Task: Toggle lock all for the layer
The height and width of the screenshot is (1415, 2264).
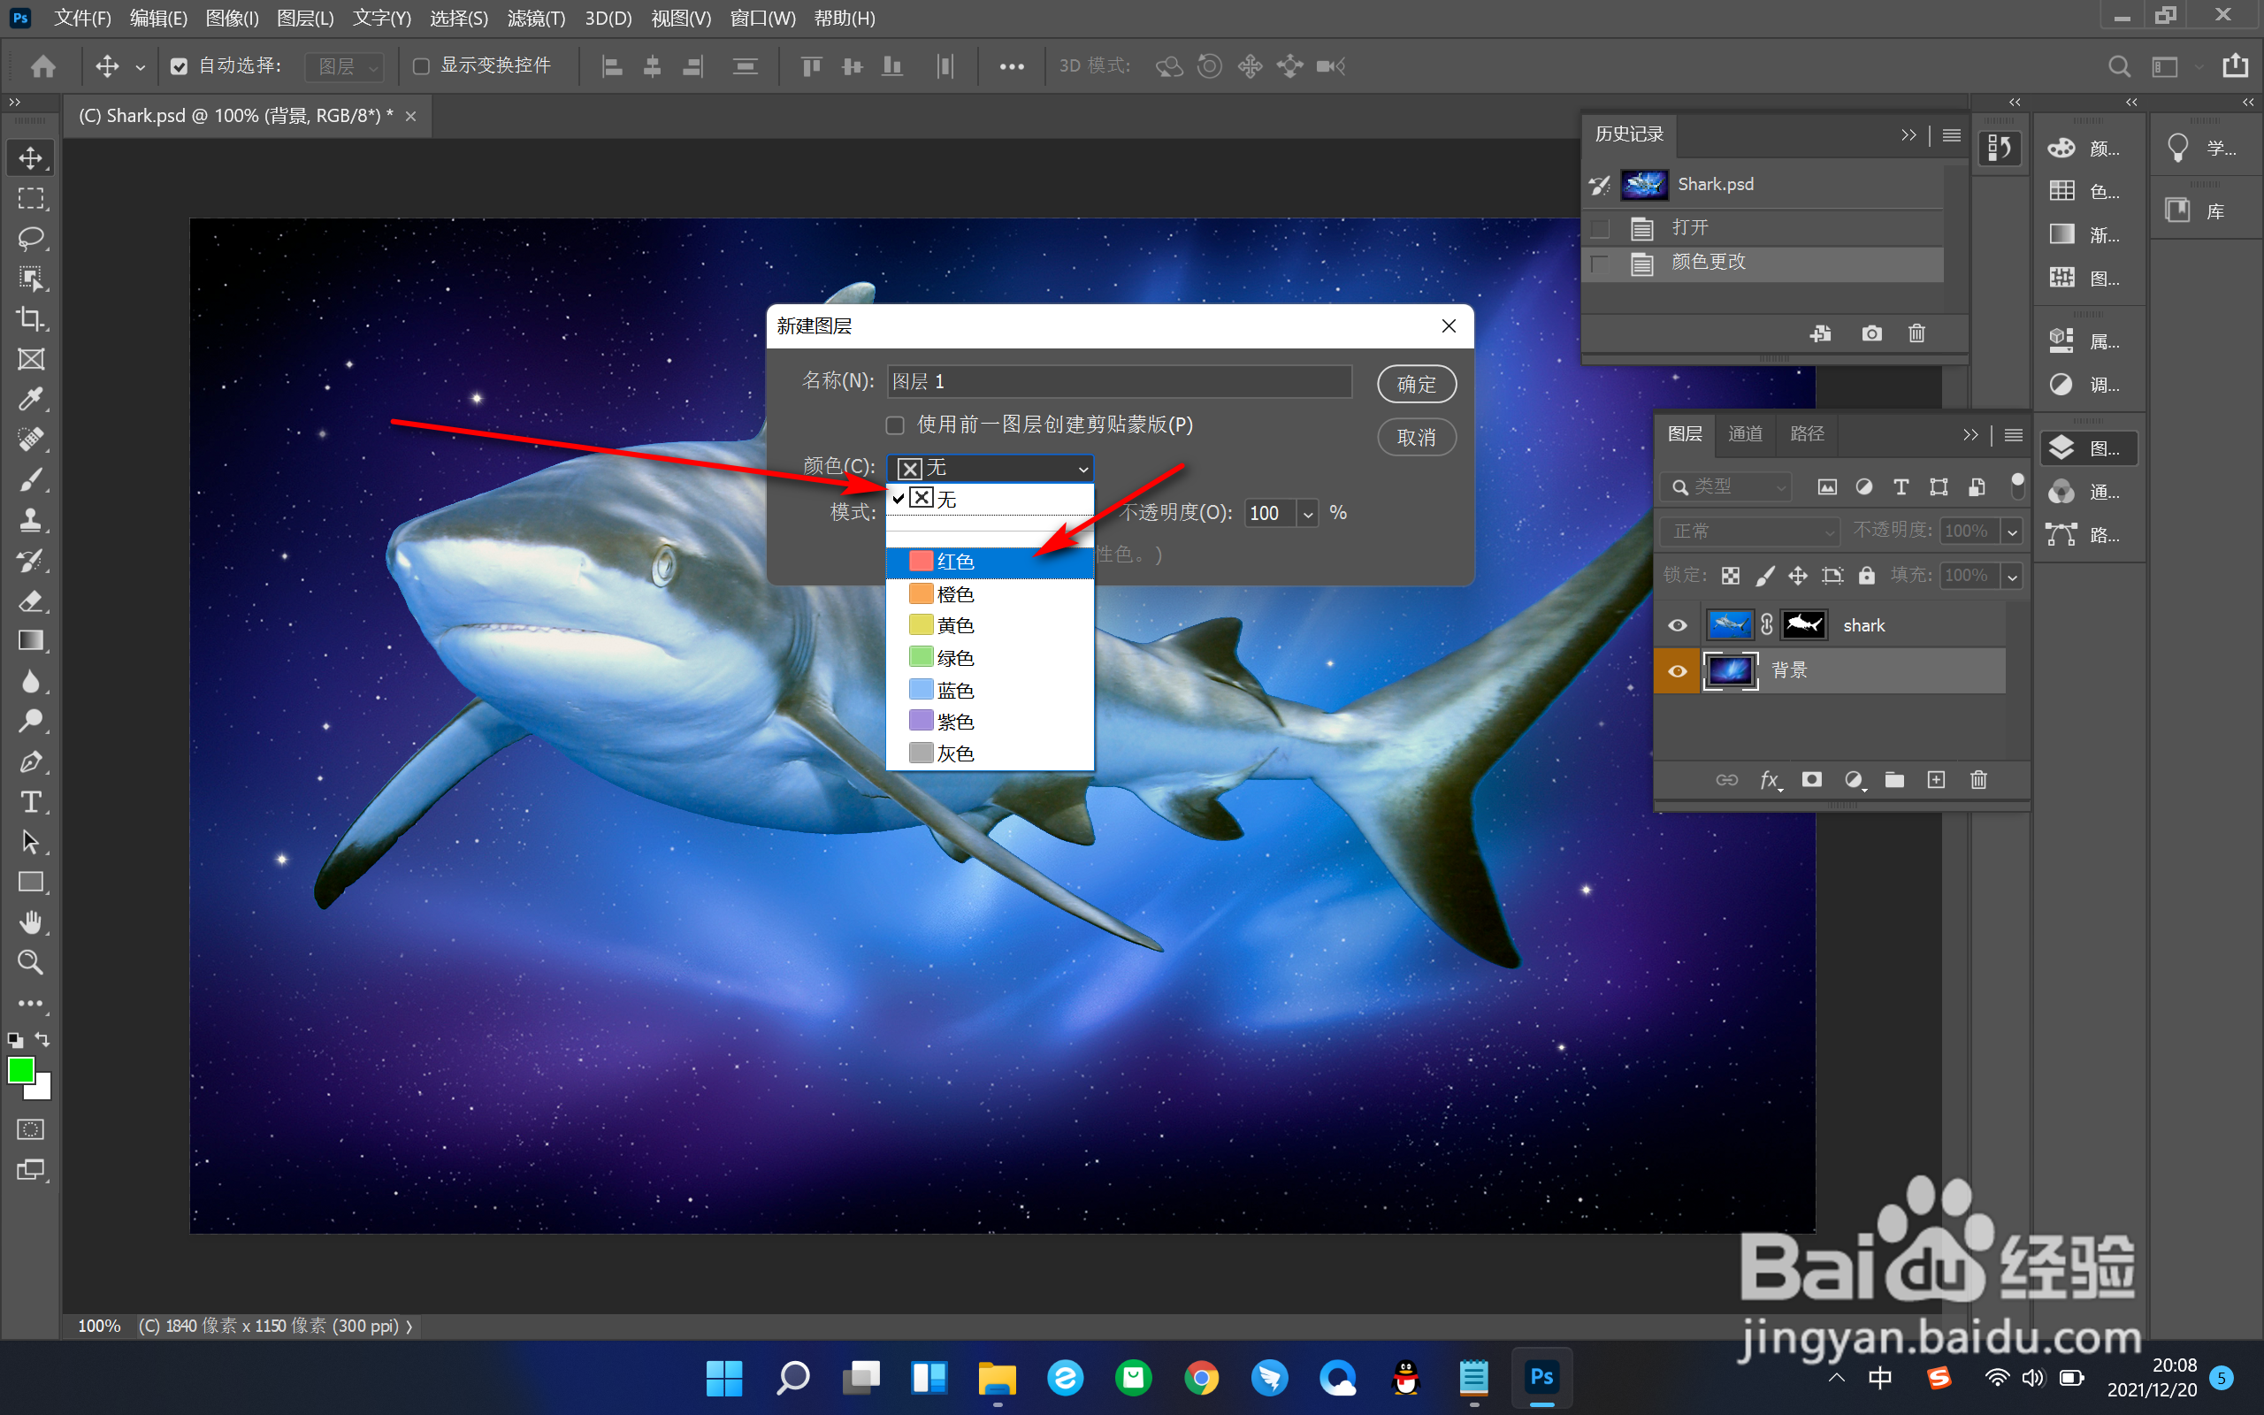Action: point(1866,576)
